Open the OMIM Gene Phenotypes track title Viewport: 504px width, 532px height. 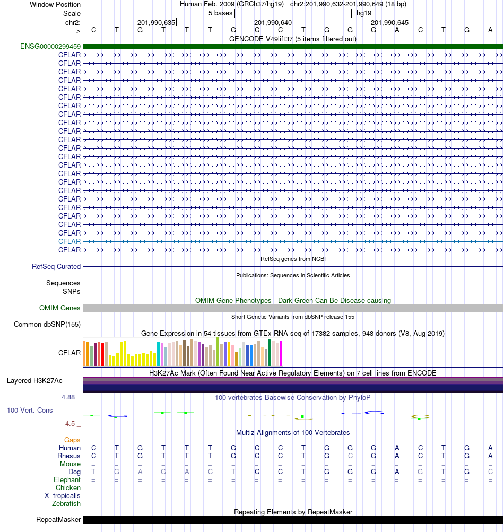293,300
